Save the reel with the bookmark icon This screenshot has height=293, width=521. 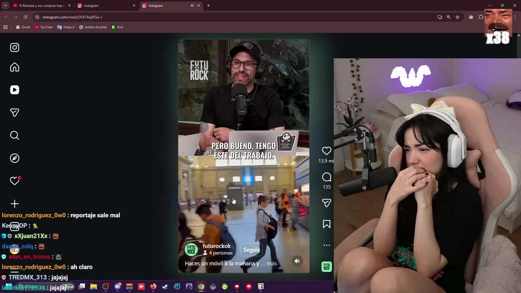[x=326, y=224]
